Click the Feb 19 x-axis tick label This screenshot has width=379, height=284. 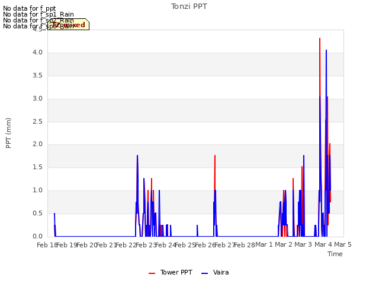pos(67,245)
